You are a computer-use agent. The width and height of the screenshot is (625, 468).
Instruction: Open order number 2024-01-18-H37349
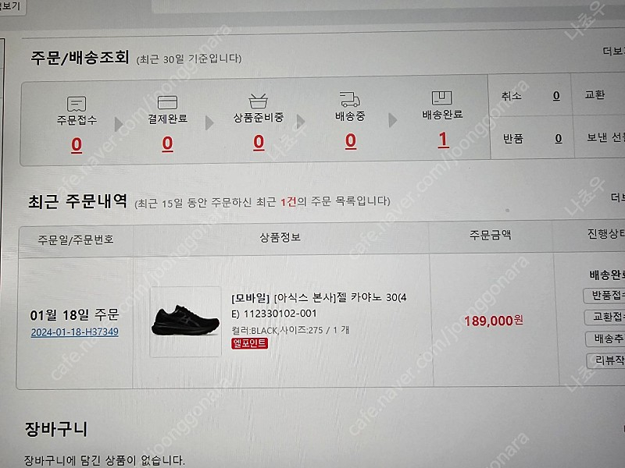coord(75,332)
